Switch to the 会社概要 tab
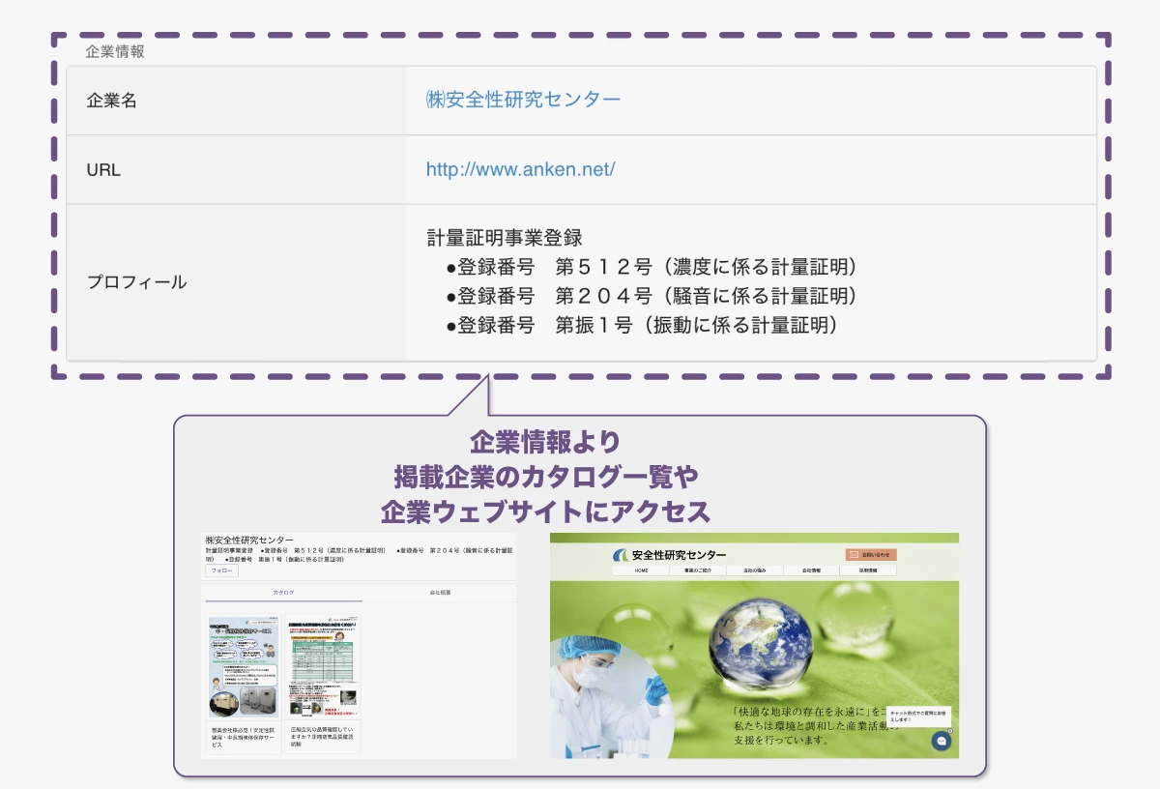Viewport: 1160px width, 789px height. pyautogui.click(x=440, y=592)
